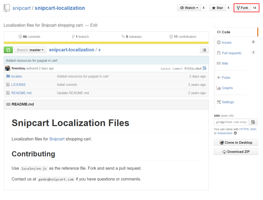Click the Pull requests icon

pos(219,53)
